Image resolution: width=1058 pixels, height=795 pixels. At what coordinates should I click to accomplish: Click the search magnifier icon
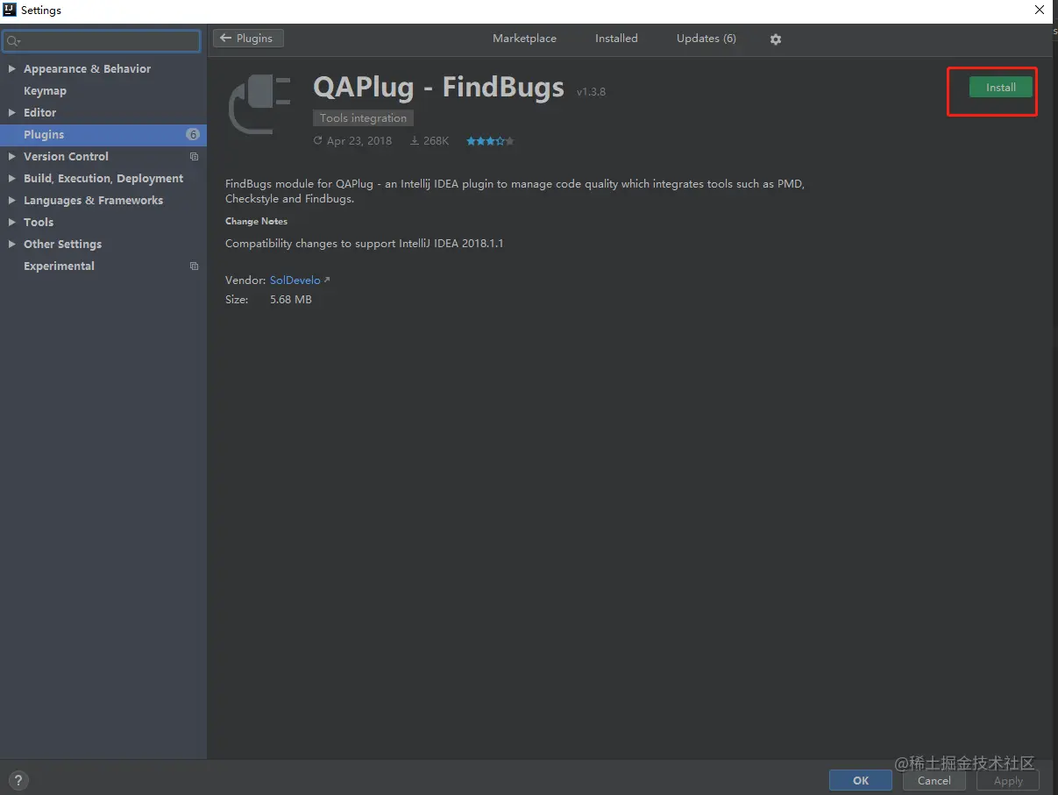pyautogui.click(x=12, y=41)
